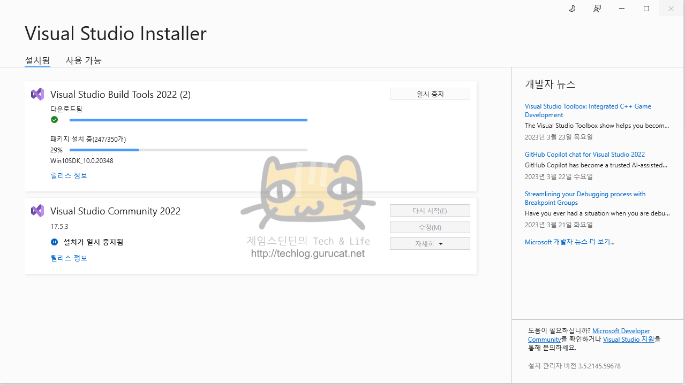Pause installation with 일시 중지 button
685x385 pixels.
[x=430, y=94]
